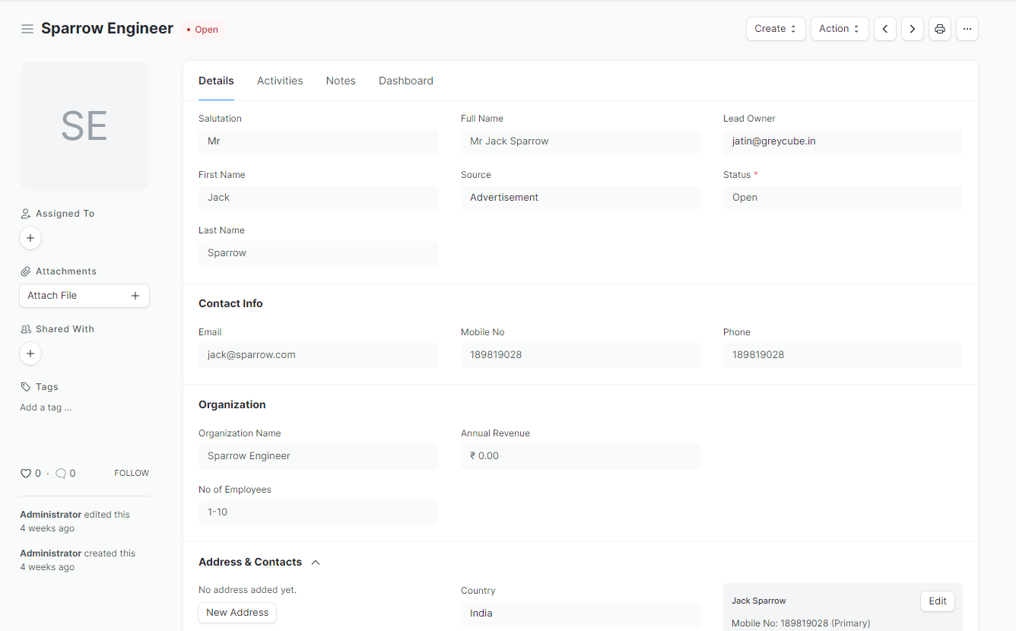Select the Dashboard tab

click(x=406, y=81)
